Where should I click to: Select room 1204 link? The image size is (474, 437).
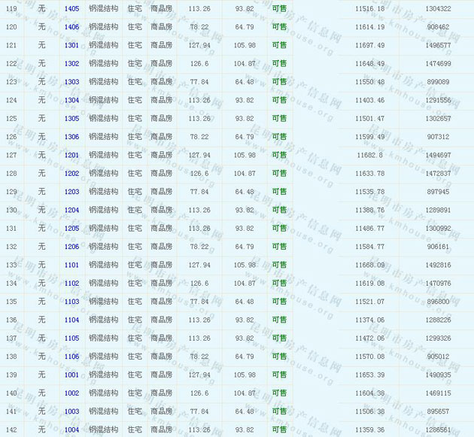71,210
